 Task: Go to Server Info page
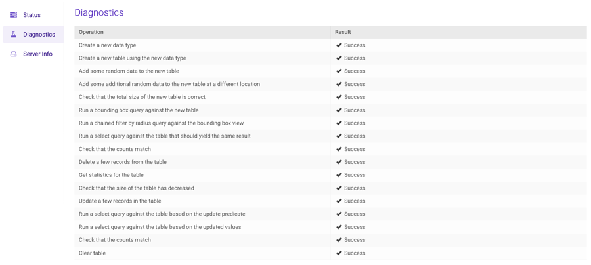coord(37,54)
